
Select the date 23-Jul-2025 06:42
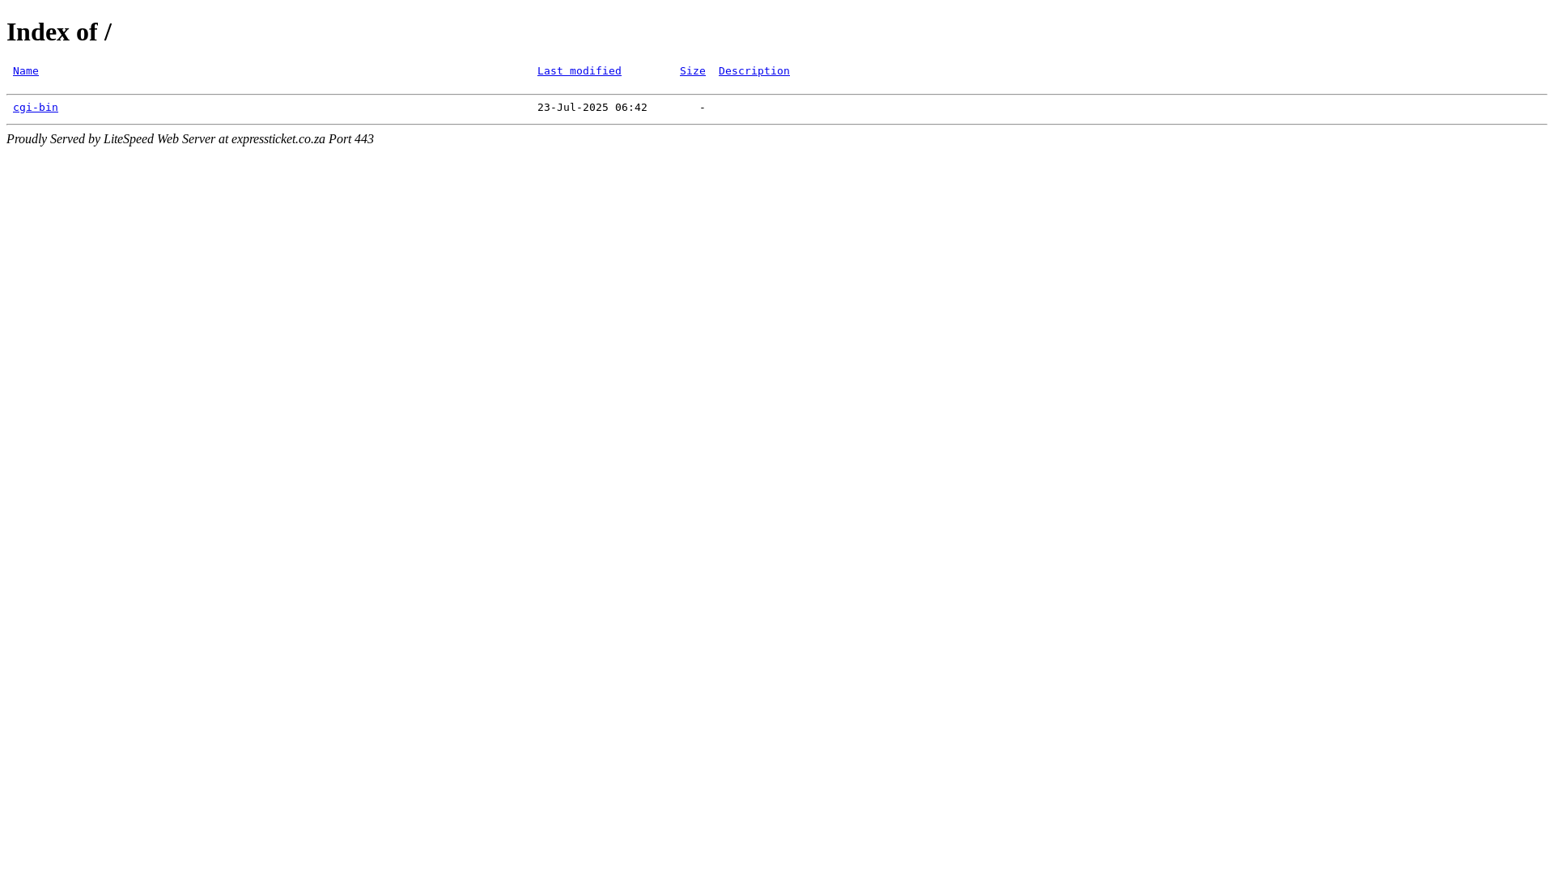pos(592,108)
